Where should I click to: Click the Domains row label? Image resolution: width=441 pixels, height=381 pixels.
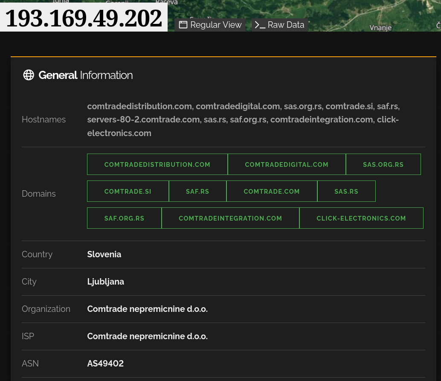(39, 194)
